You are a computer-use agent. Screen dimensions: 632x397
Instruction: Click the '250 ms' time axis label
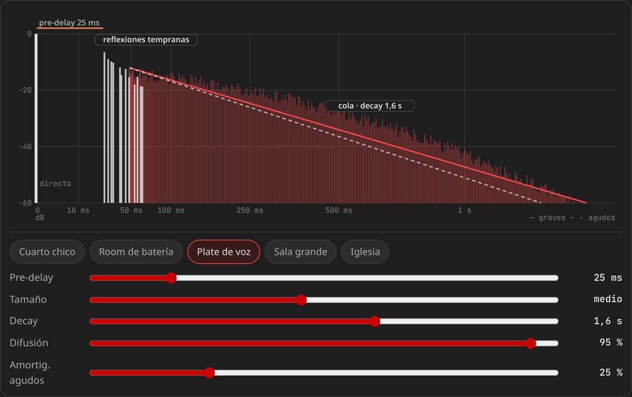pyautogui.click(x=250, y=210)
